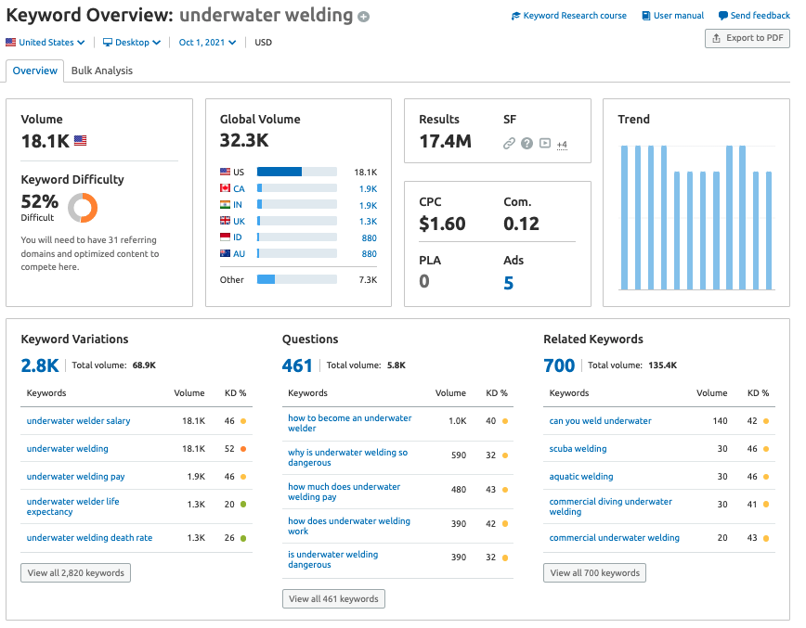Click the first bar in the Trend chart
Viewport: 806px width, 628px height.
[x=625, y=219]
